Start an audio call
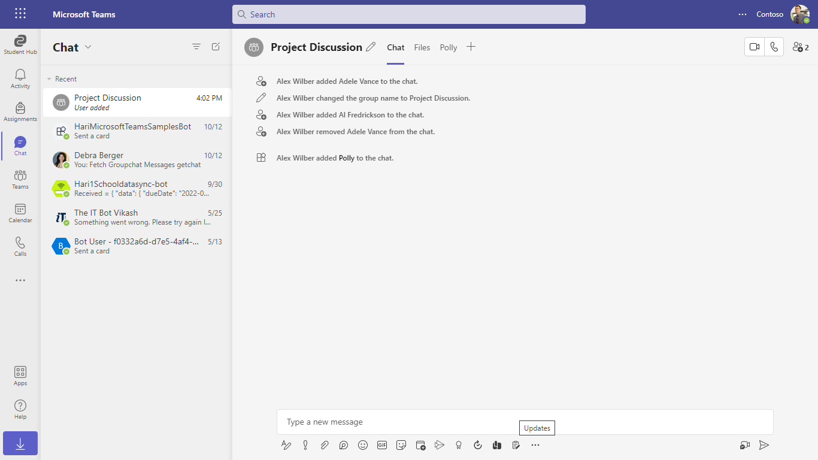The width and height of the screenshot is (818, 460). [x=774, y=47]
